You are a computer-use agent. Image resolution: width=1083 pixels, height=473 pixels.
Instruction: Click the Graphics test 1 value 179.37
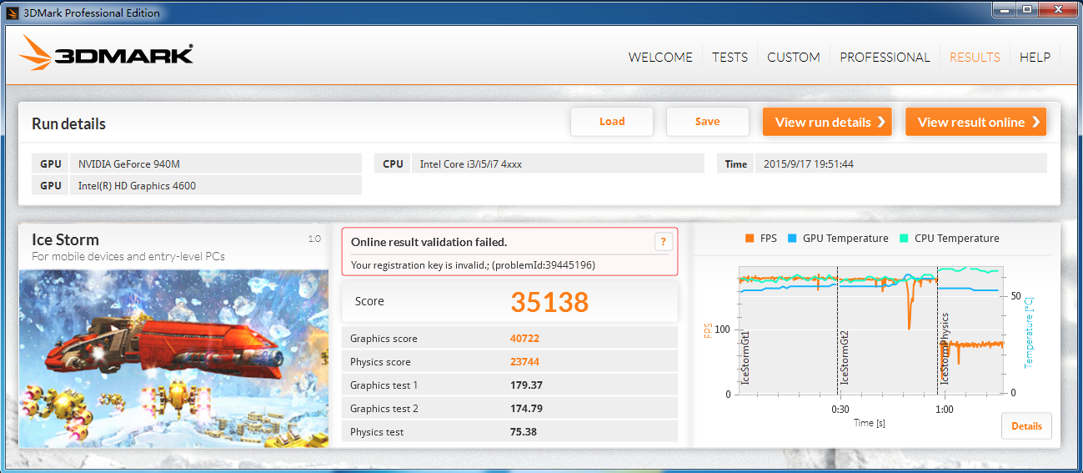pyautogui.click(x=526, y=385)
